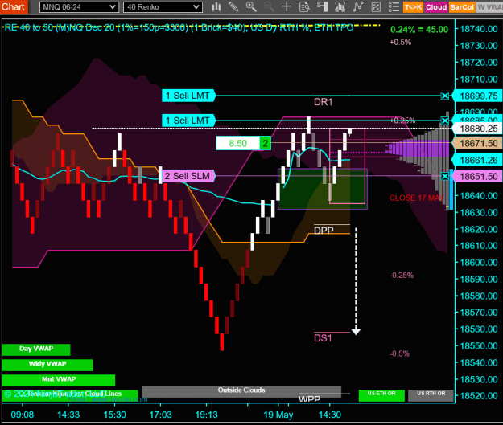Toggle the Chart Trader panel icon
The width and height of the screenshot is (503, 425).
(322, 6)
